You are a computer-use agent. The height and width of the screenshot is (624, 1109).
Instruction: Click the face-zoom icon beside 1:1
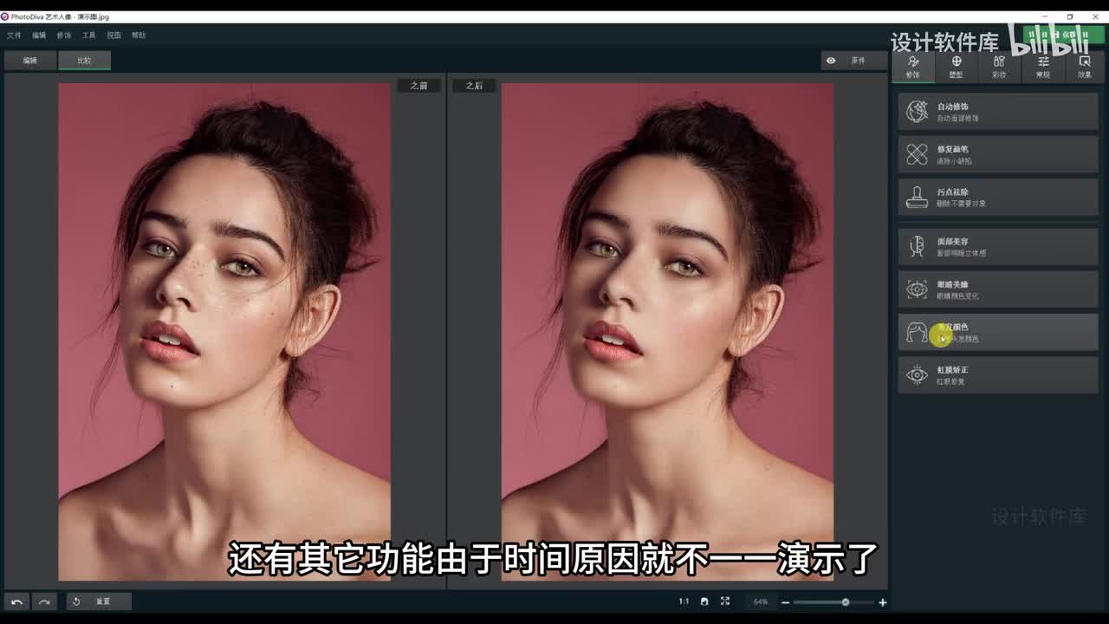704,601
